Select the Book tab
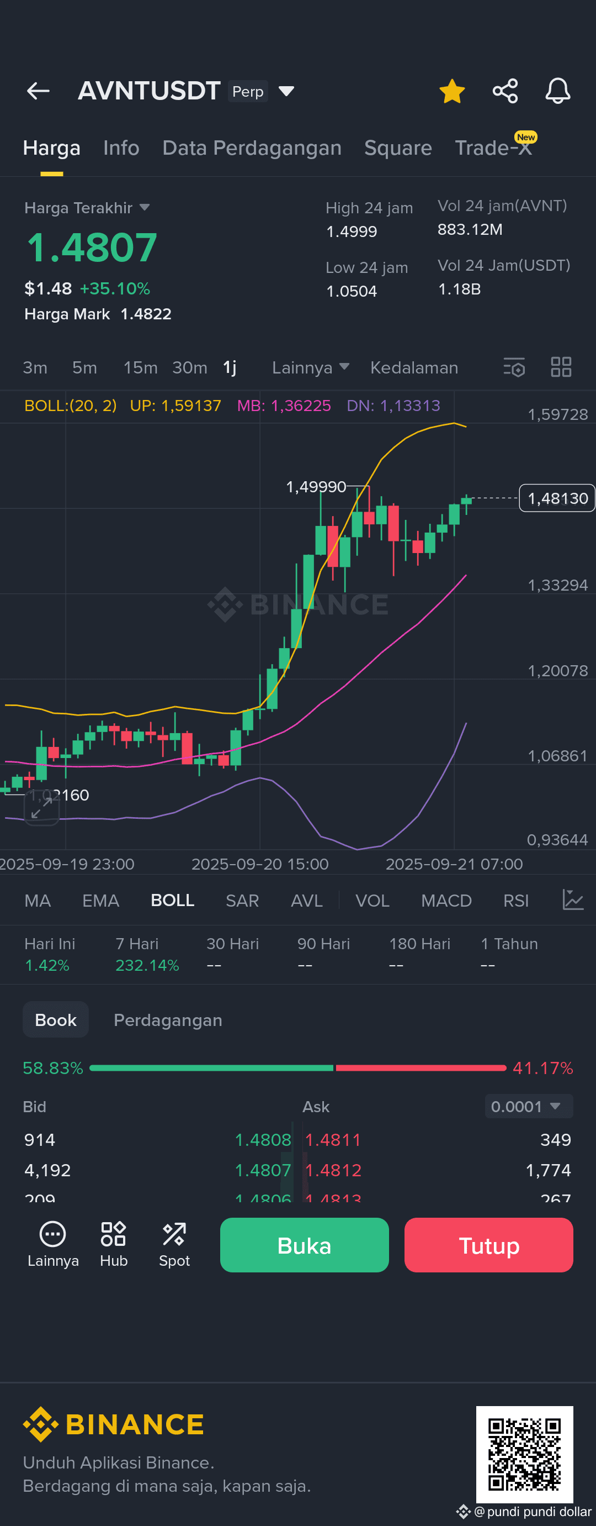 click(x=56, y=1019)
